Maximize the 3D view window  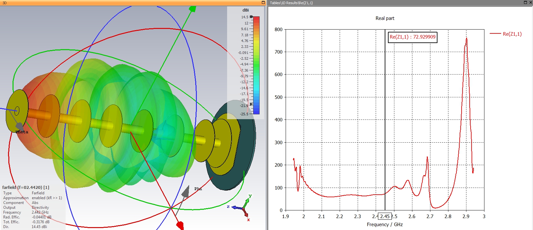[x=263, y=3]
